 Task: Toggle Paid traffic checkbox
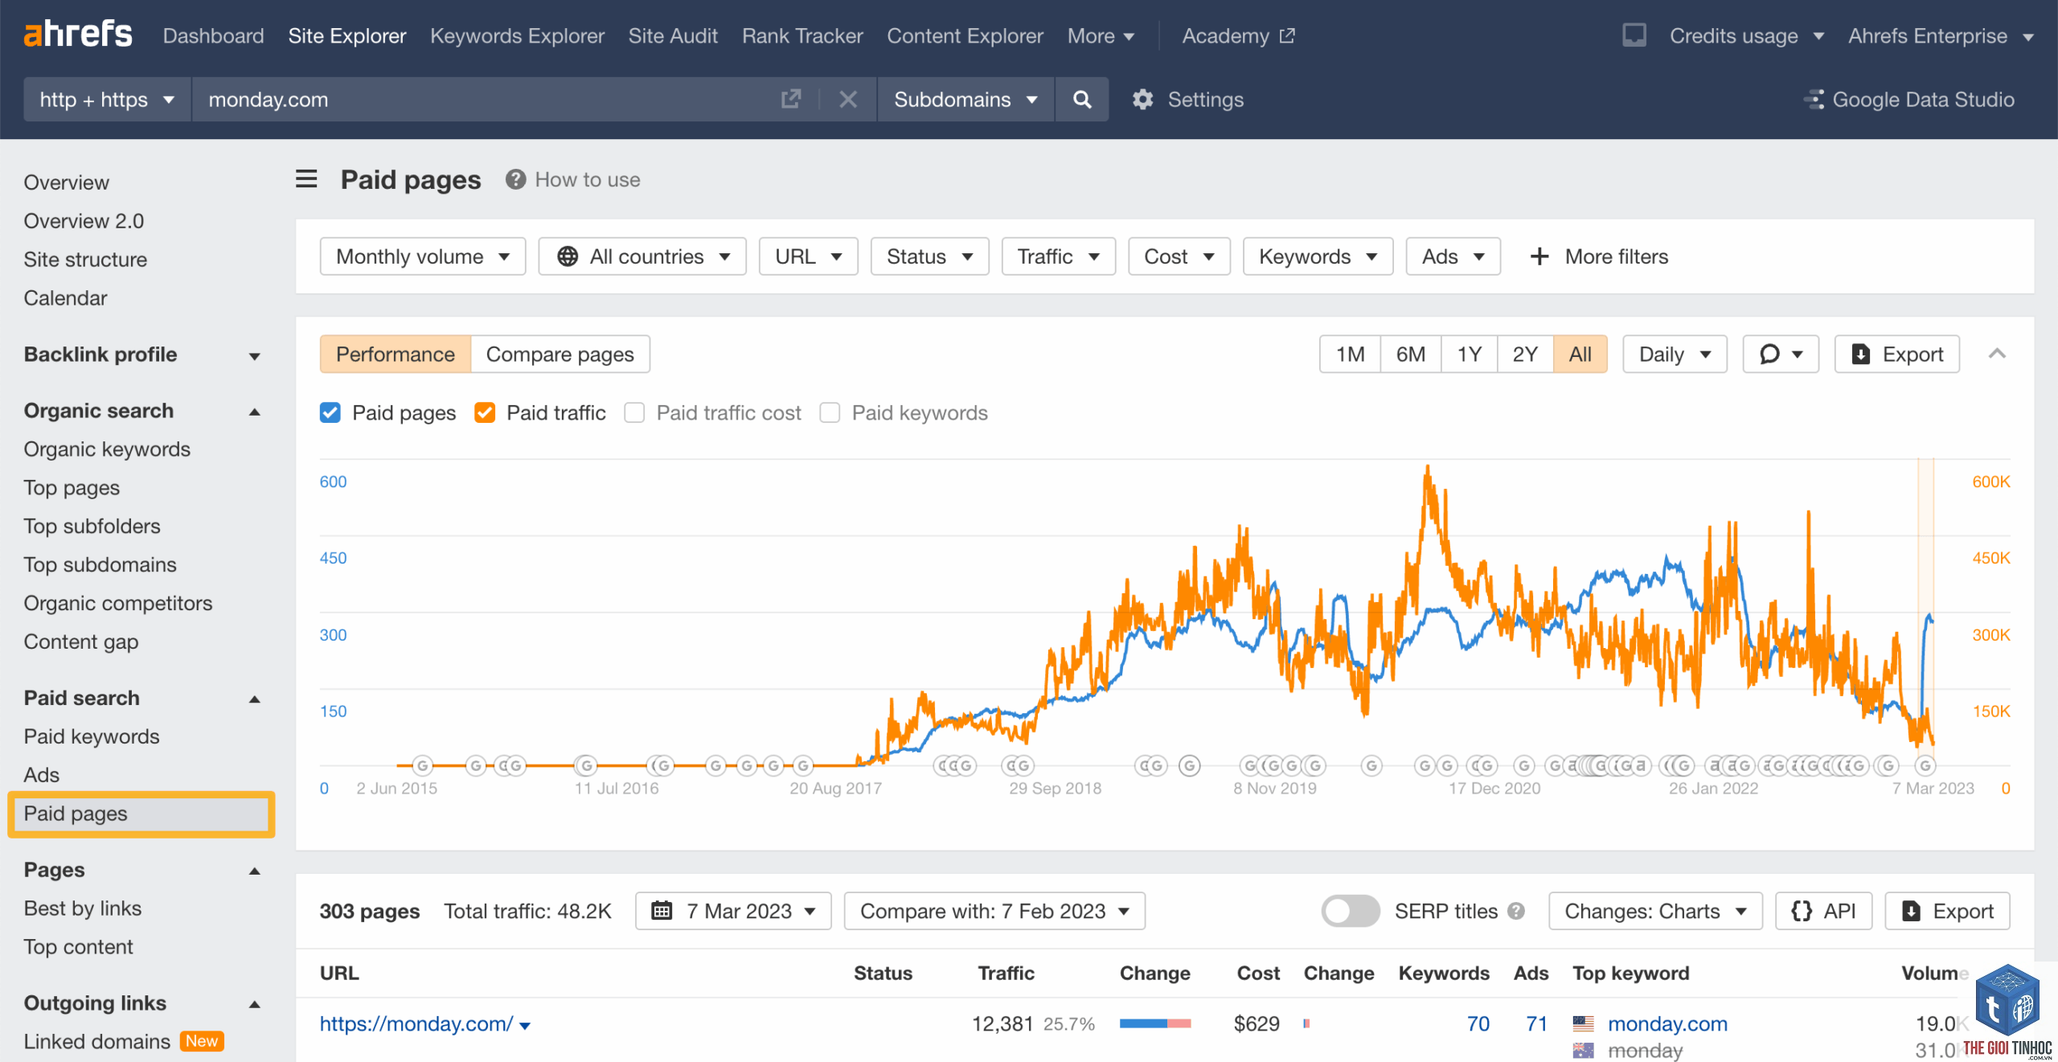pos(484,412)
